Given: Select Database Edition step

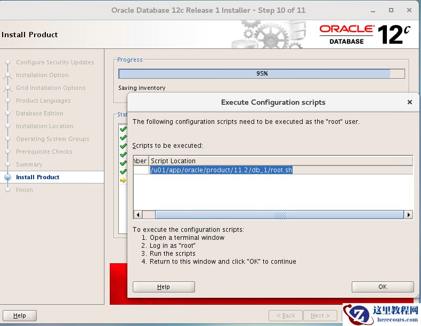Looking at the screenshot, I should click(x=40, y=113).
